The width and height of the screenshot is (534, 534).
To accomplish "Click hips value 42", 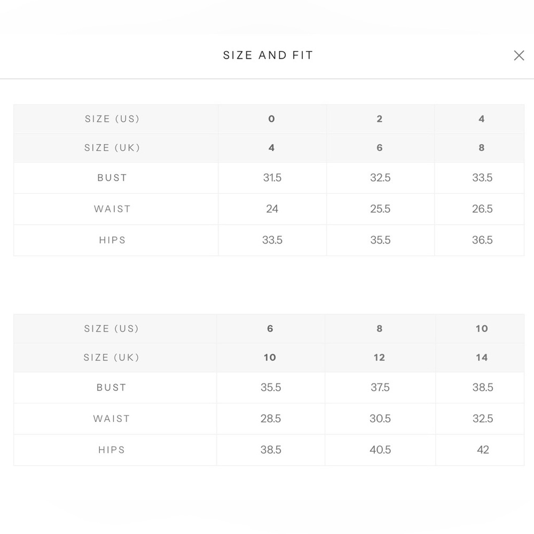I will click(483, 450).
